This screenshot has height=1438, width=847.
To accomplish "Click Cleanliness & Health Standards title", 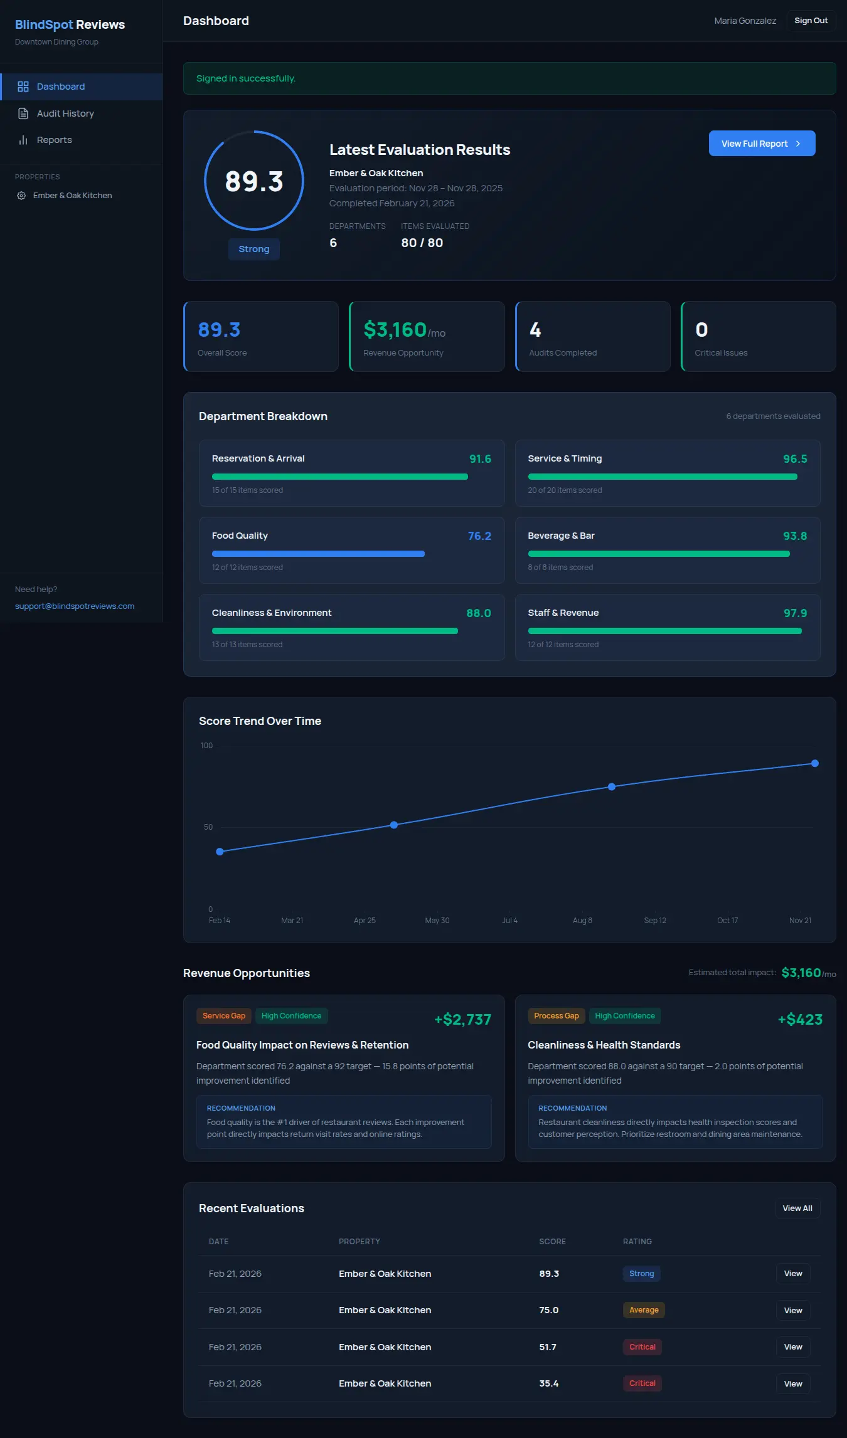I will (x=604, y=1045).
